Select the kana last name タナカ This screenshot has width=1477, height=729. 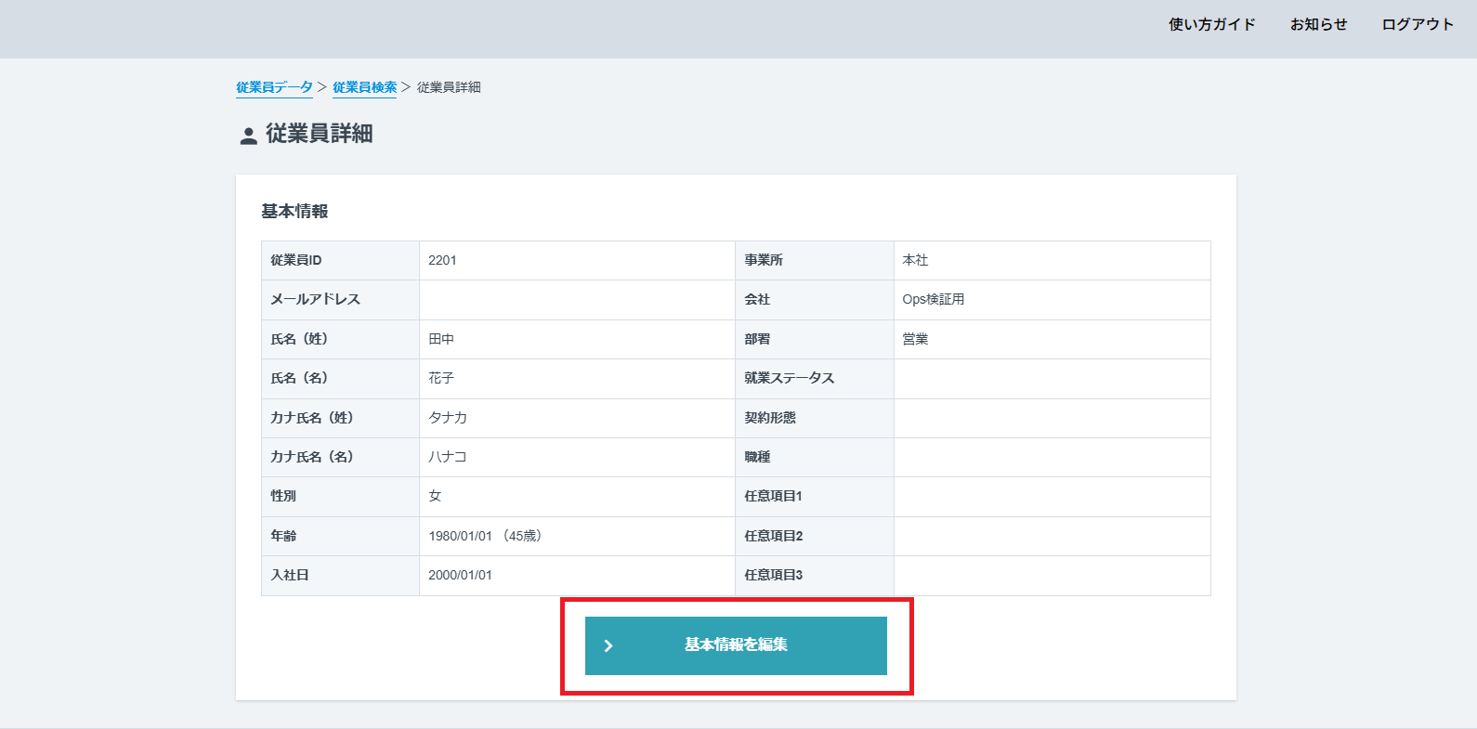pyautogui.click(x=448, y=418)
